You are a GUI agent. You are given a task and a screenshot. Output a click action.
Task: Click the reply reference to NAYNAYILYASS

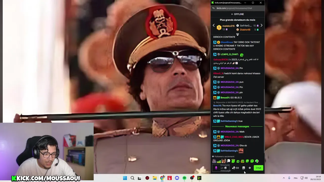tap(237, 102)
